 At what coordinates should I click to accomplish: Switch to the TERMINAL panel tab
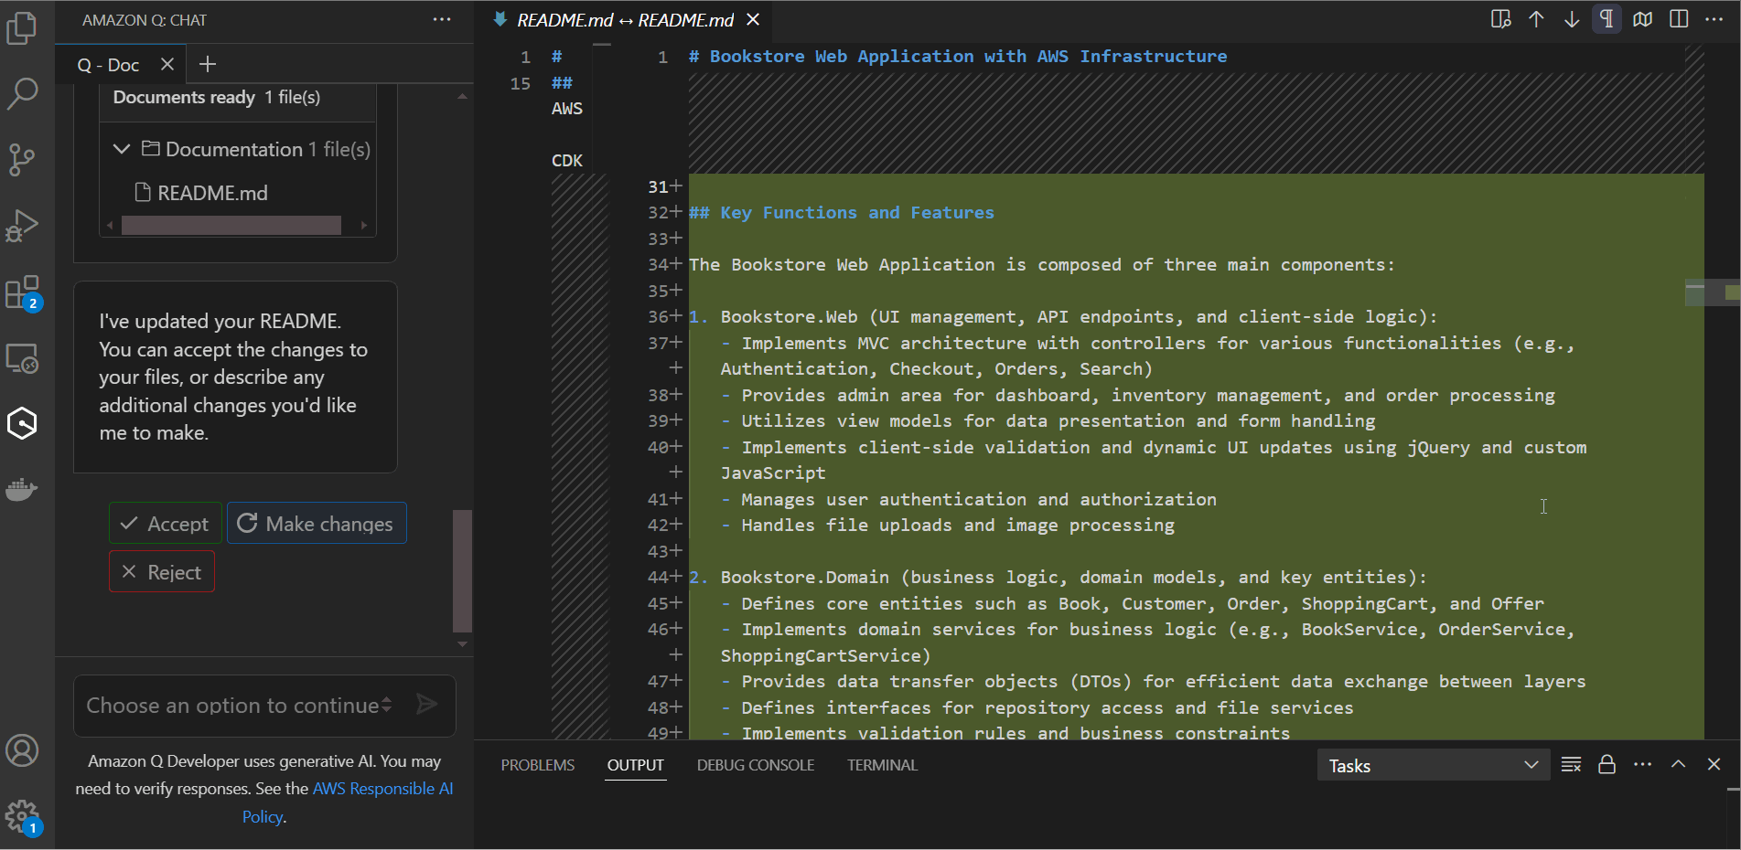tap(882, 765)
